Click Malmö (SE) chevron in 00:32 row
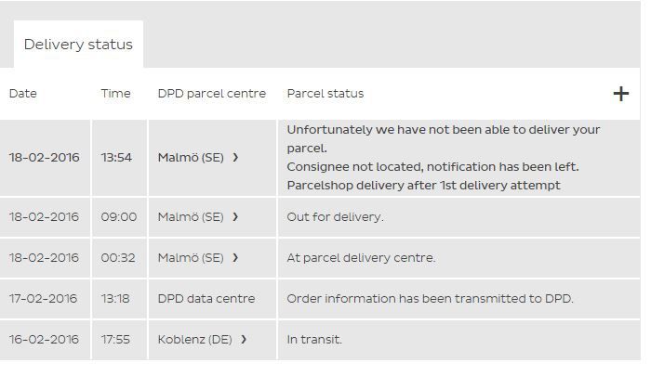Image resolution: width=651 pixels, height=376 pixels. pyautogui.click(x=235, y=258)
